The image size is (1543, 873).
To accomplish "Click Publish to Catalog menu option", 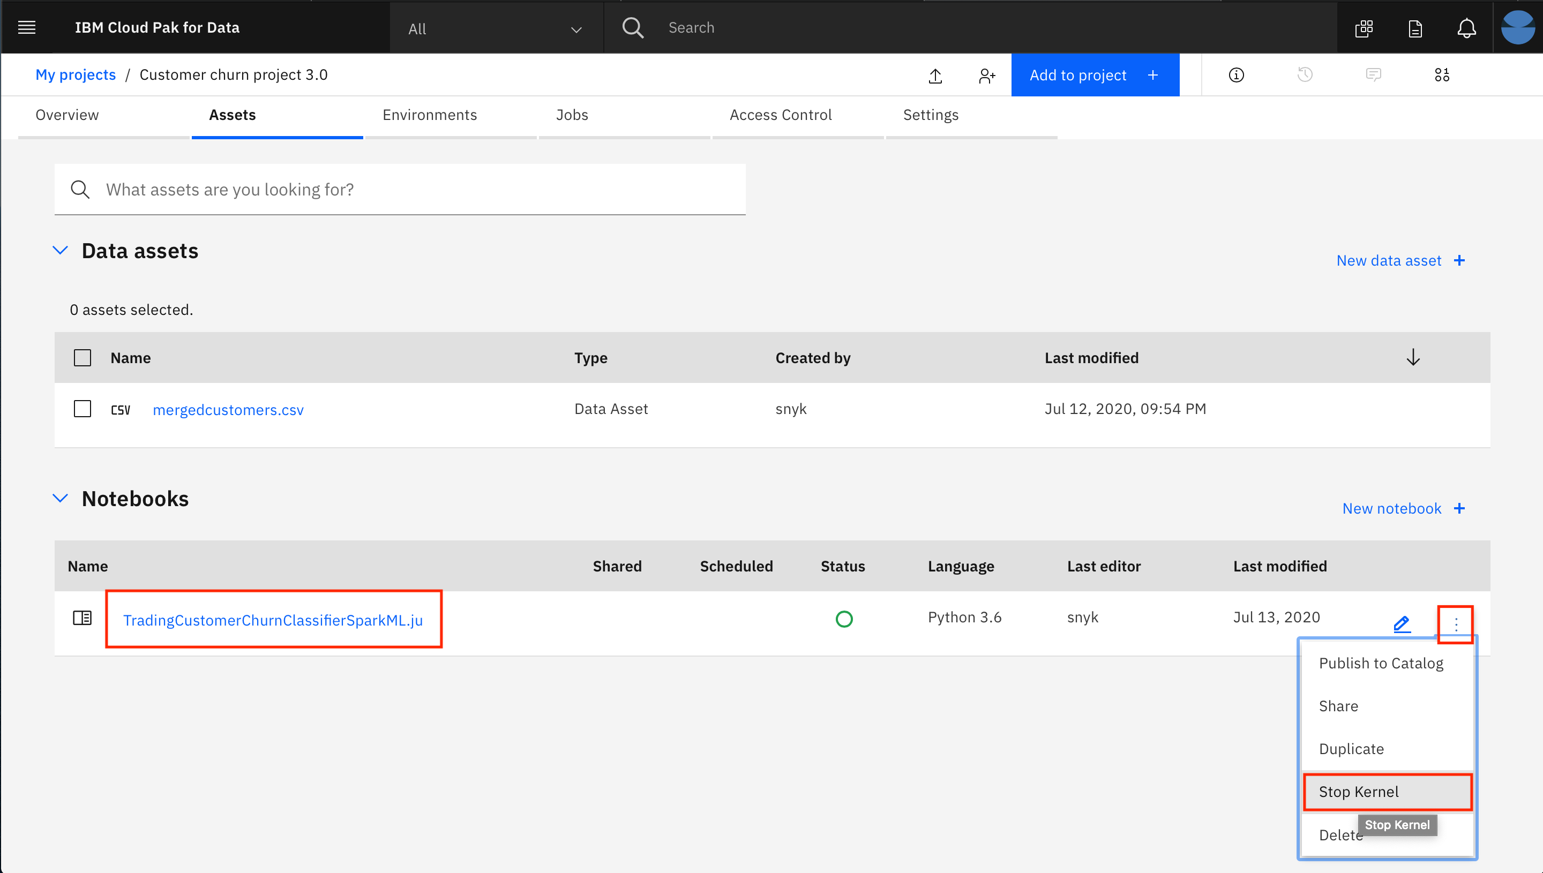I will tap(1381, 663).
